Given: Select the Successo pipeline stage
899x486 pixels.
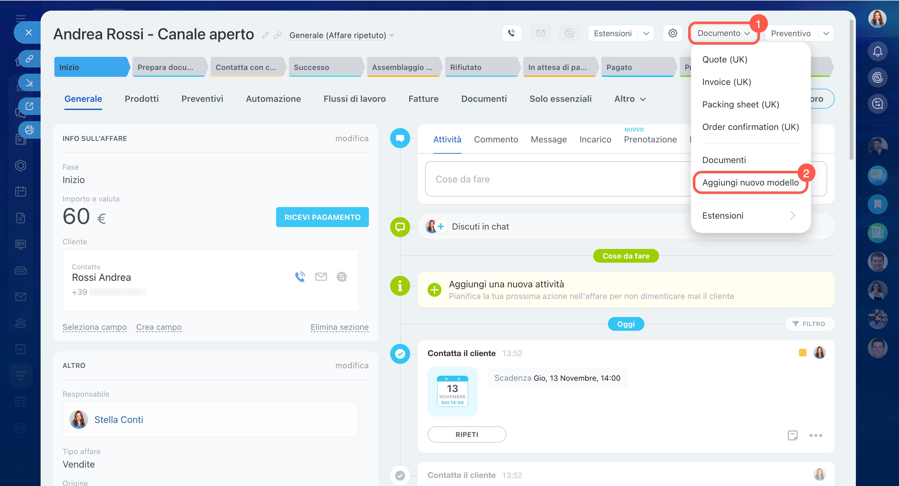Looking at the screenshot, I should click(x=325, y=67).
